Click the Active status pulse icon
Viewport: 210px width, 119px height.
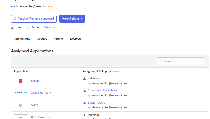pyautogui.click(x=28, y=28)
